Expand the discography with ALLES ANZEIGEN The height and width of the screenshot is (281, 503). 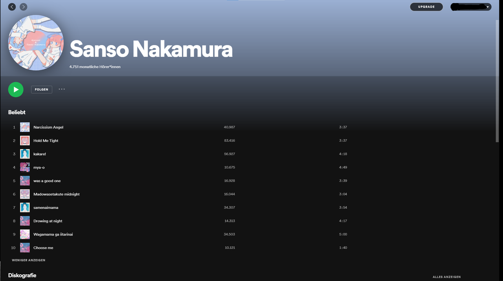pyautogui.click(x=446, y=277)
